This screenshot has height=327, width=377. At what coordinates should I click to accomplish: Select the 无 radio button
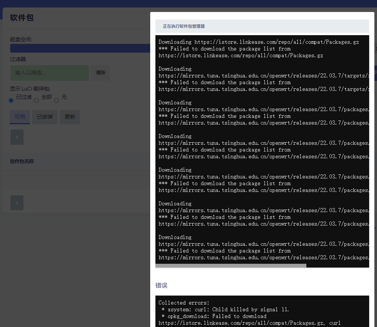pos(57,100)
